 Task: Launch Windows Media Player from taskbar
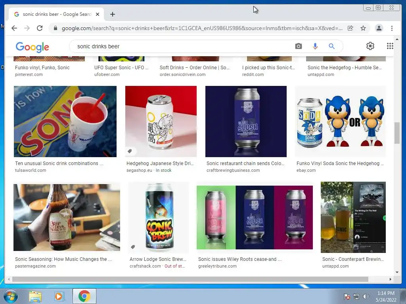pos(59,296)
